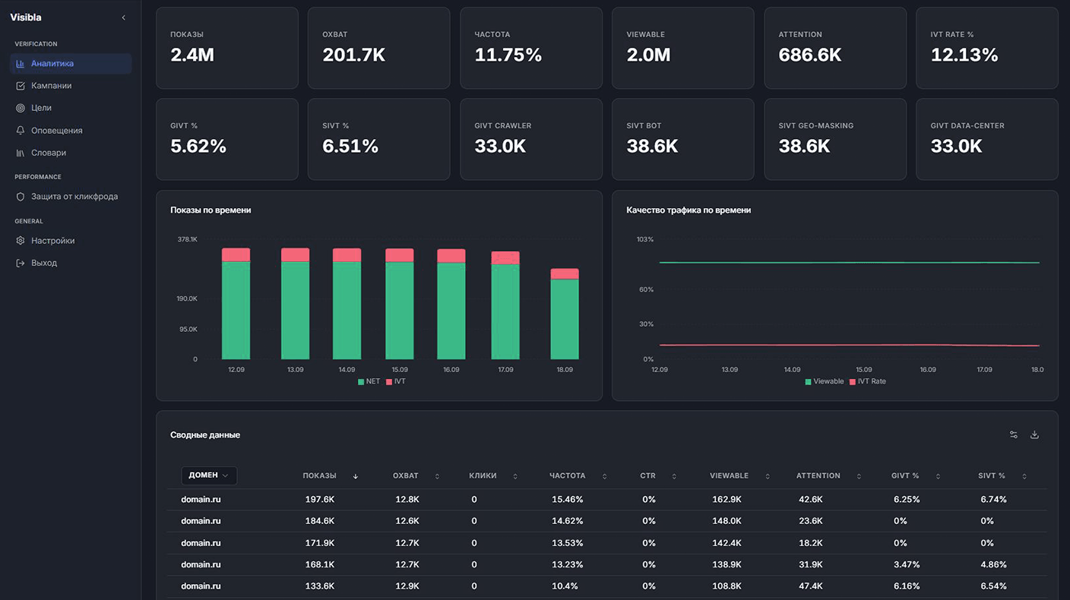Toggle the IVT series in bar chart legend
The image size is (1070, 600).
[396, 381]
